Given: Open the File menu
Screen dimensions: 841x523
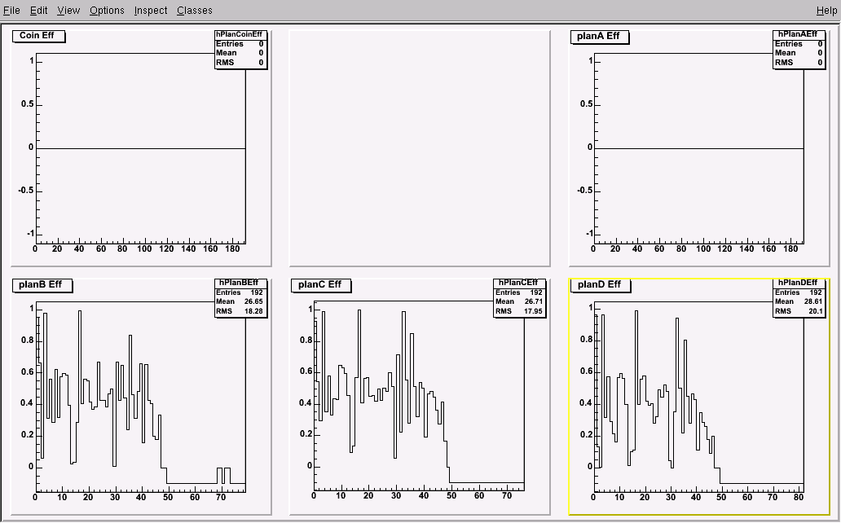Looking at the screenshot, I should point(11,11).
